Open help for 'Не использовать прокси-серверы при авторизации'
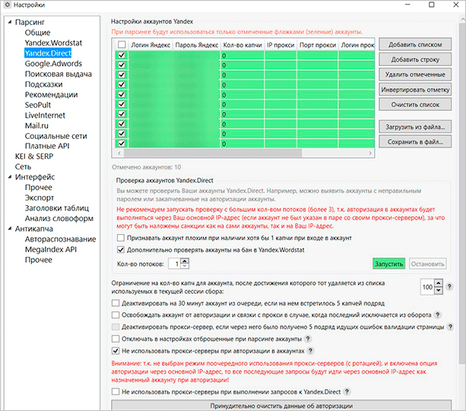The width and height of the screenshot is (466, 411). pyautogui.click(x=310, y=351)
